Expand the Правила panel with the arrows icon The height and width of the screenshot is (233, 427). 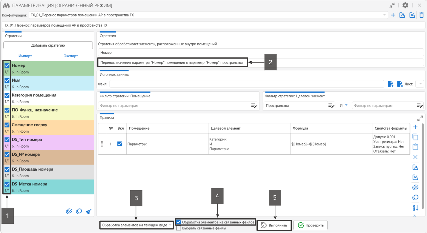coord(420,118)
